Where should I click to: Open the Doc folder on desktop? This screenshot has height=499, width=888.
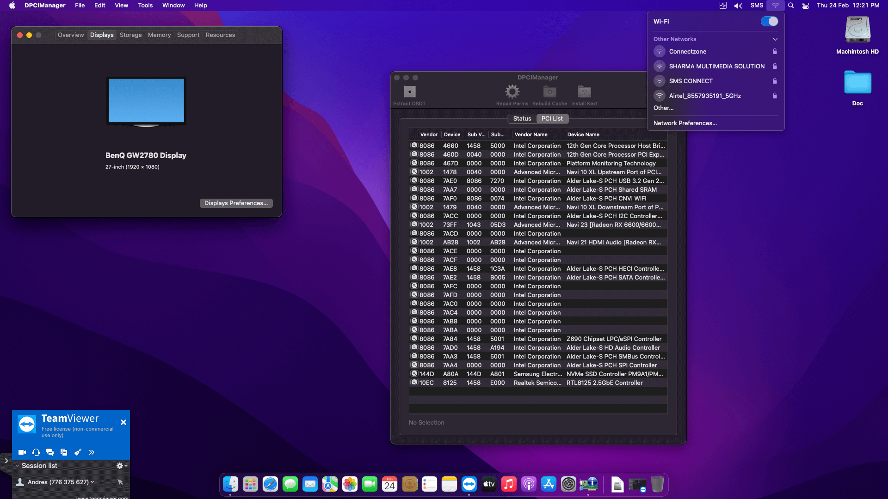(x=857, y=83)
